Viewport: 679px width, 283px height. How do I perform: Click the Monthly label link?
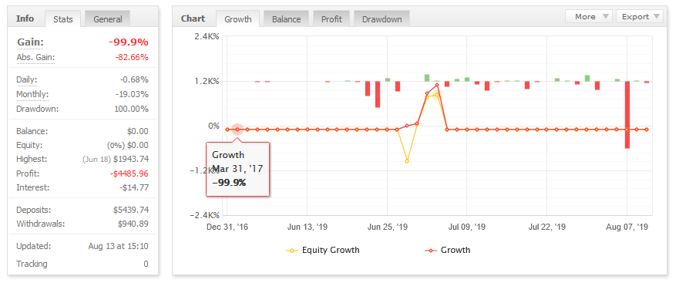click(x=32, y=94)
